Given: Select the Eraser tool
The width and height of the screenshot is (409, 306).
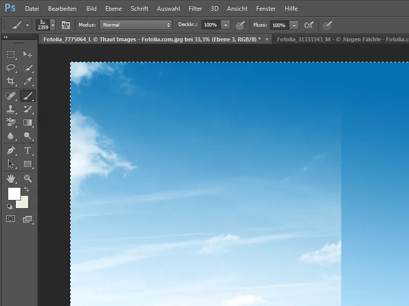Looking at the screenshot, I should click(x=11, y=122).
